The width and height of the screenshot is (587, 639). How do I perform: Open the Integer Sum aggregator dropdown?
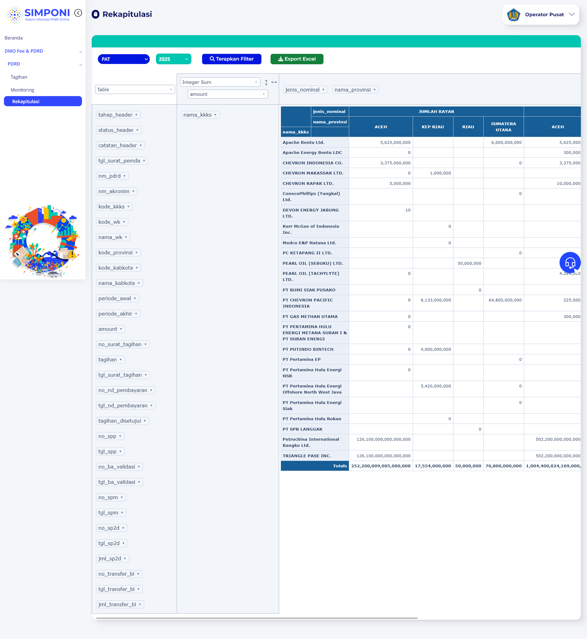tap(220, 82)
